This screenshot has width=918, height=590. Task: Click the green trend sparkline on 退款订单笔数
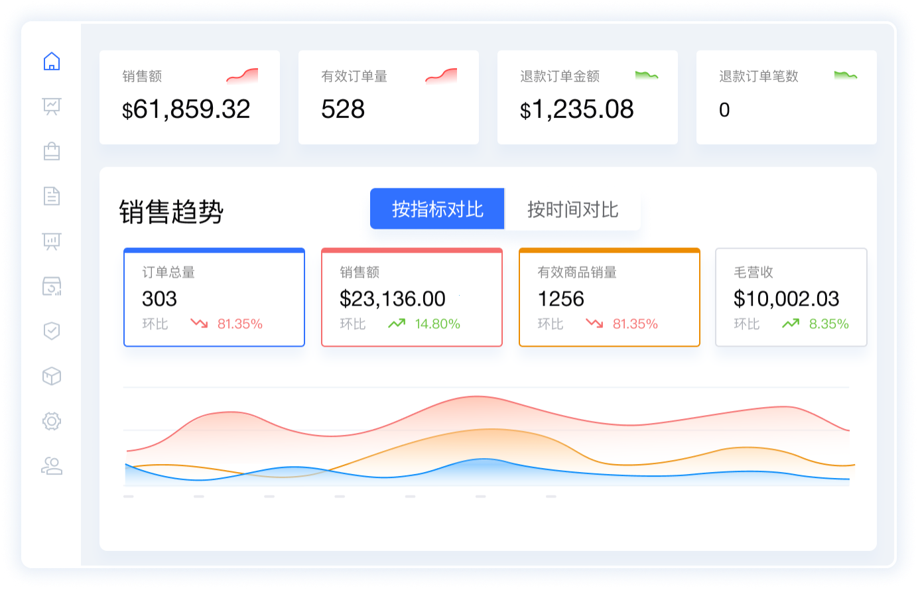coord(845,76)
